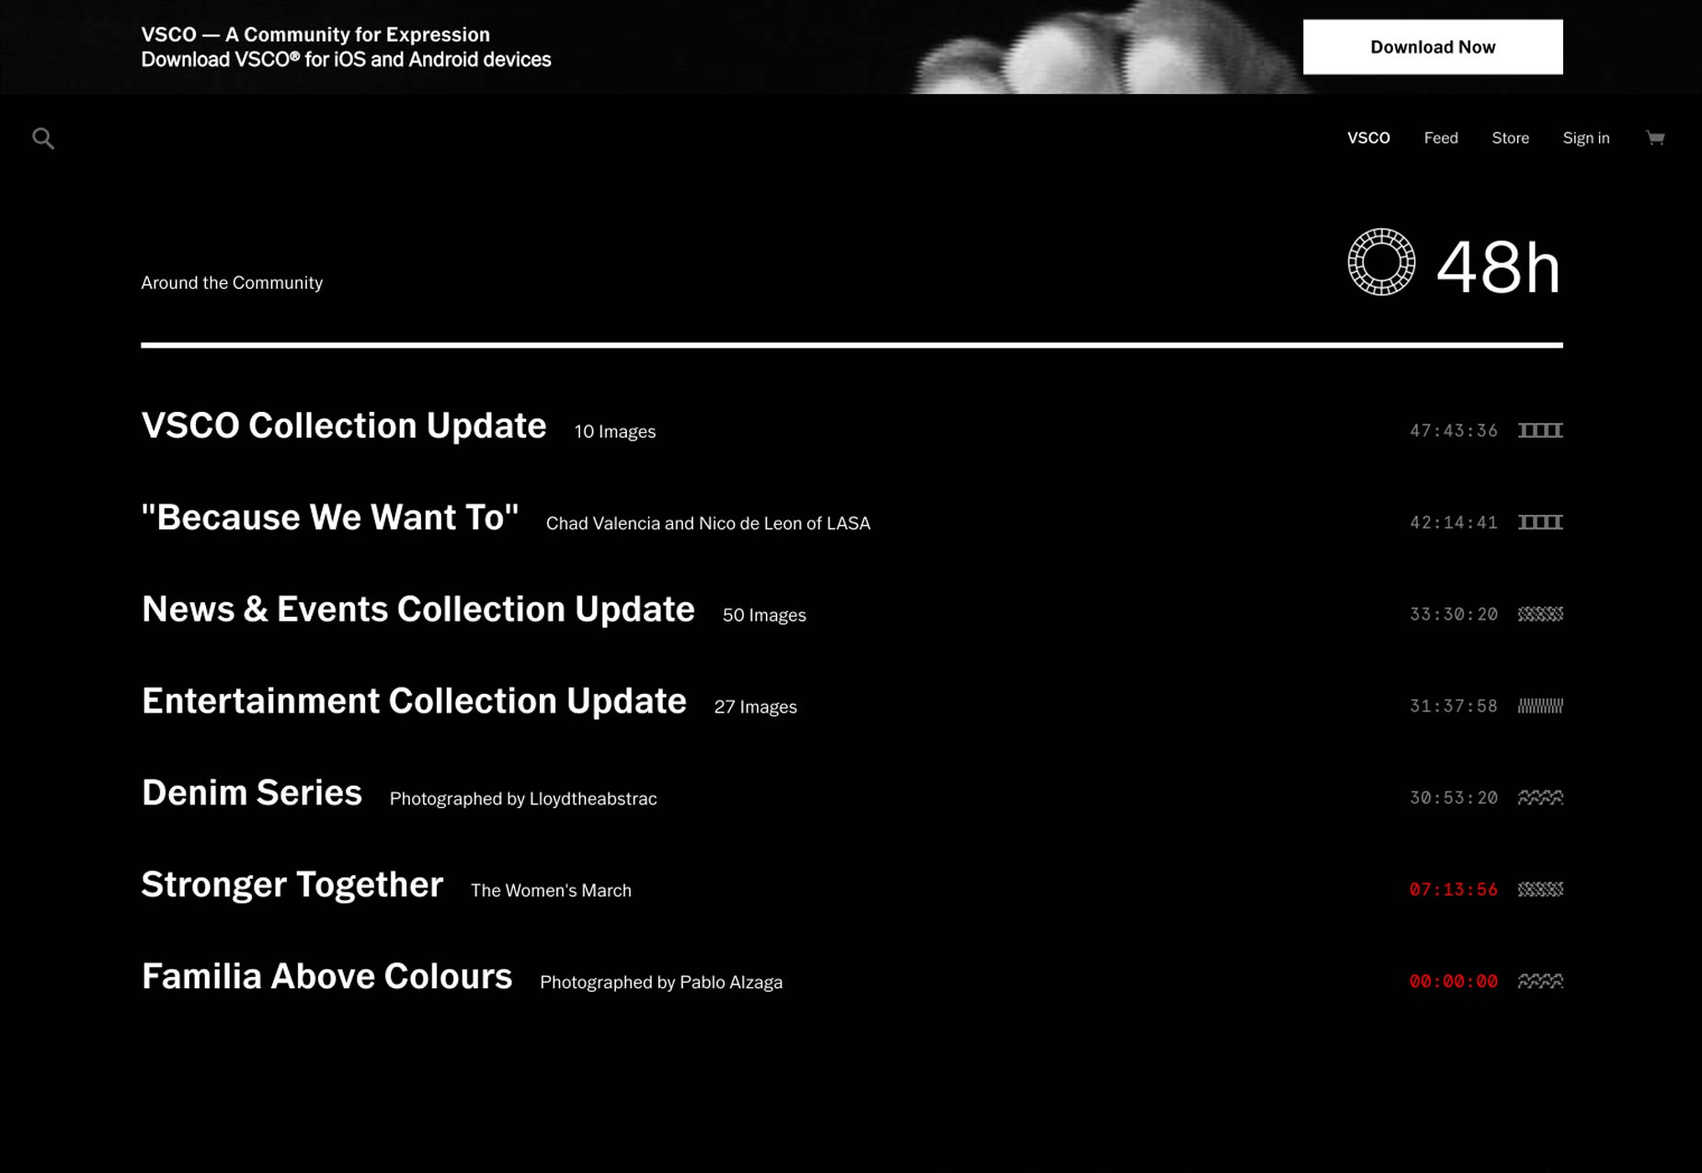Click the 47:43:36 countdown timer
This screenshot has width=1702, height=1173.
pyautogui.click(x=1454, y=431)
